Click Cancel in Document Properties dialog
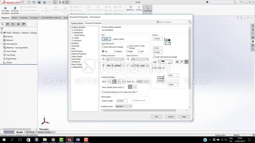The width and height of the screenshot is (255, 143). tap(171, 116)
